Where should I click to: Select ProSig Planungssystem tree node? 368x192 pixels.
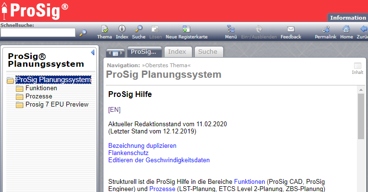[x=53, y=80]
